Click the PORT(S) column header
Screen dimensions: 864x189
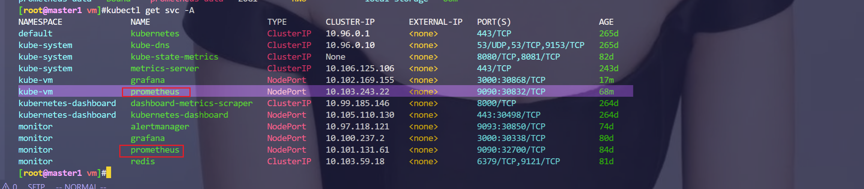tap(494, 22)
